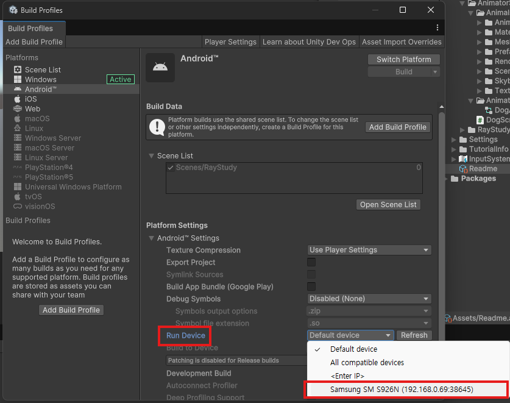The height and width of the screenshot is (403, 510).
Task: Click the Linux Server icon
Action: click(18, 157)
